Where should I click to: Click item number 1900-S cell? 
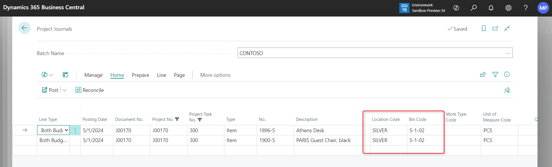click(x=275, y=140)
